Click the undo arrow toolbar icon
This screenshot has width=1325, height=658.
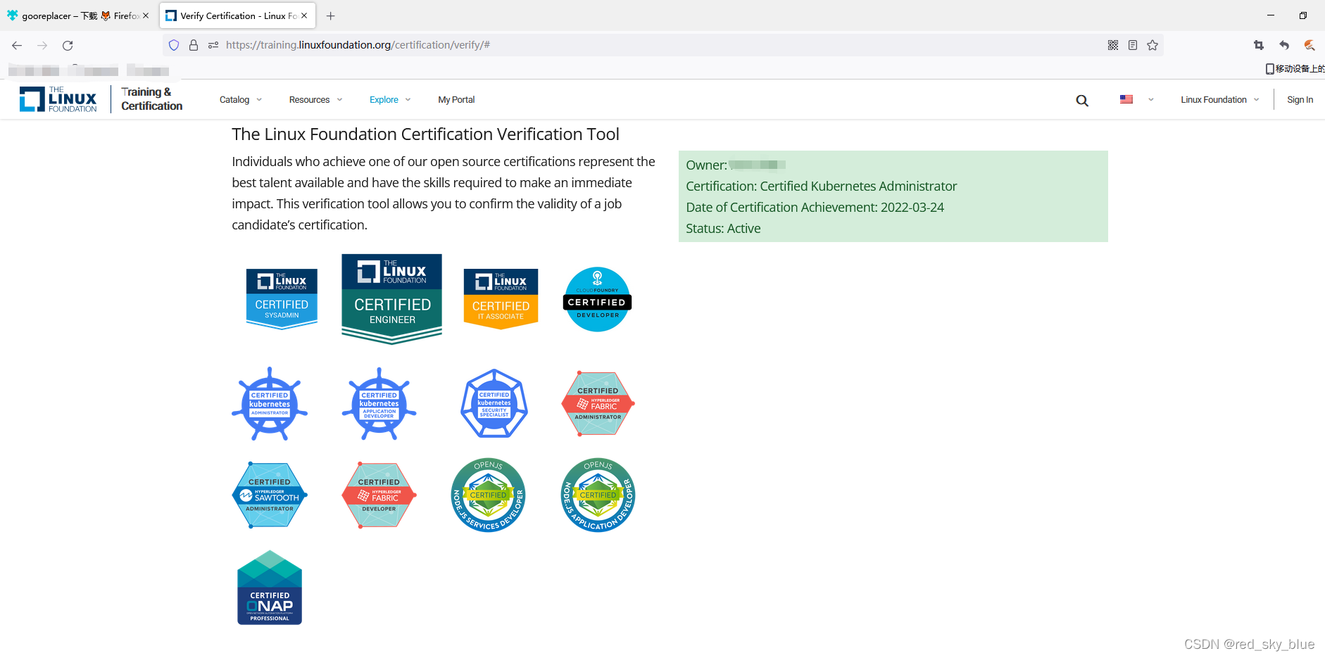click(x=1284, y=45)
